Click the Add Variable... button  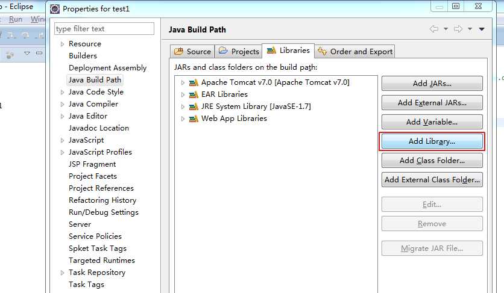pos(432,122)
